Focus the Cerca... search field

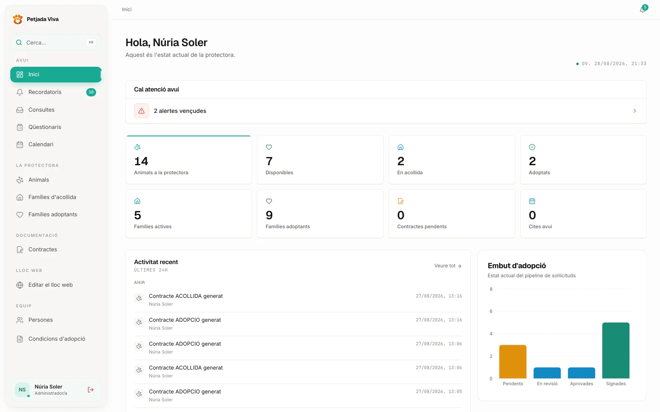[56, 42]
